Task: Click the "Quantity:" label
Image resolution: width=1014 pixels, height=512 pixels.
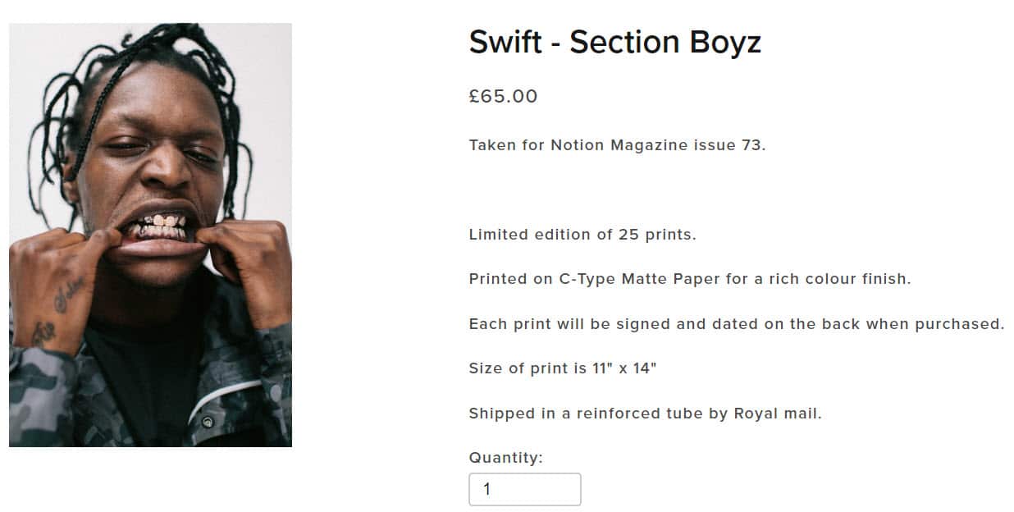Action: (505, 458)
